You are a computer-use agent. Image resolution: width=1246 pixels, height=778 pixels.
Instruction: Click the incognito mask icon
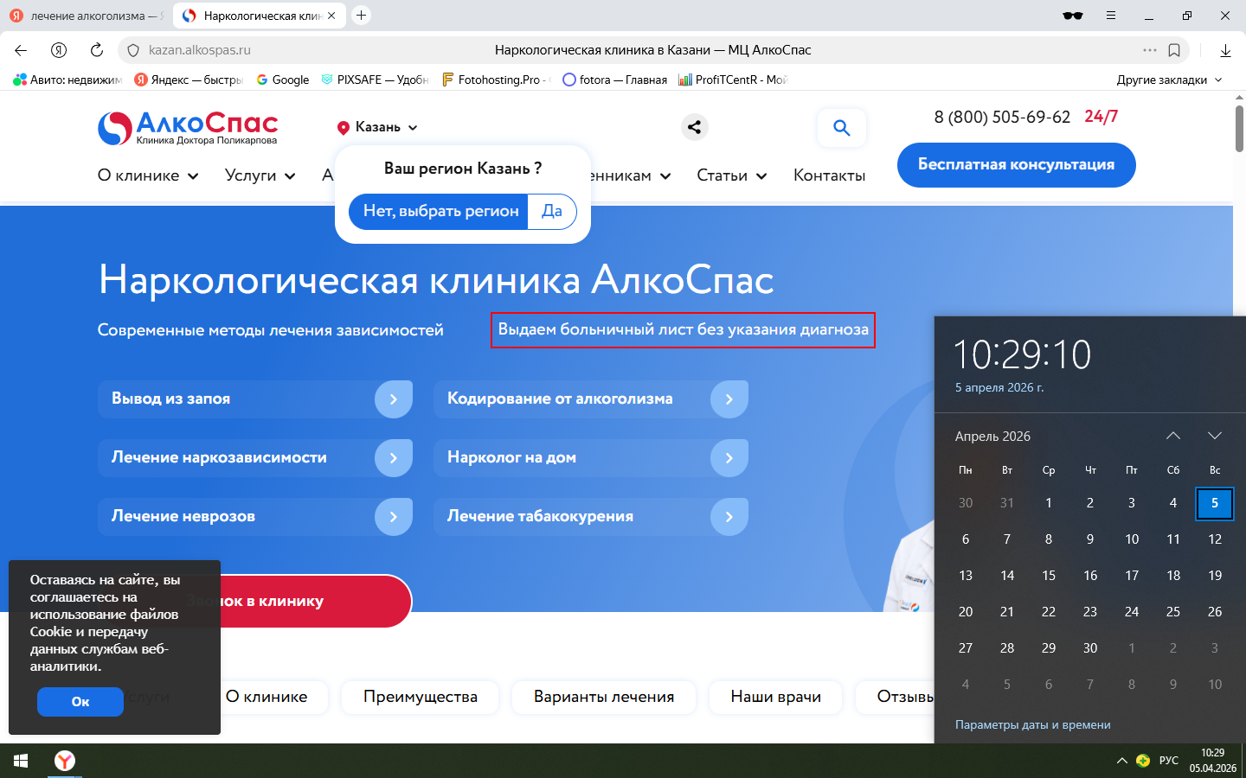click(x=1073, y=16)
